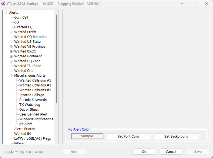Image resolution: width=213 pixels, height=158 pixels.
Task: Open Decode Keywords settings
Action: 33,100
